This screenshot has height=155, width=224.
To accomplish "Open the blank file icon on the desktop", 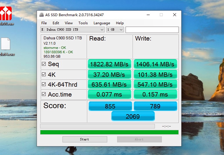I will point(5,44).
